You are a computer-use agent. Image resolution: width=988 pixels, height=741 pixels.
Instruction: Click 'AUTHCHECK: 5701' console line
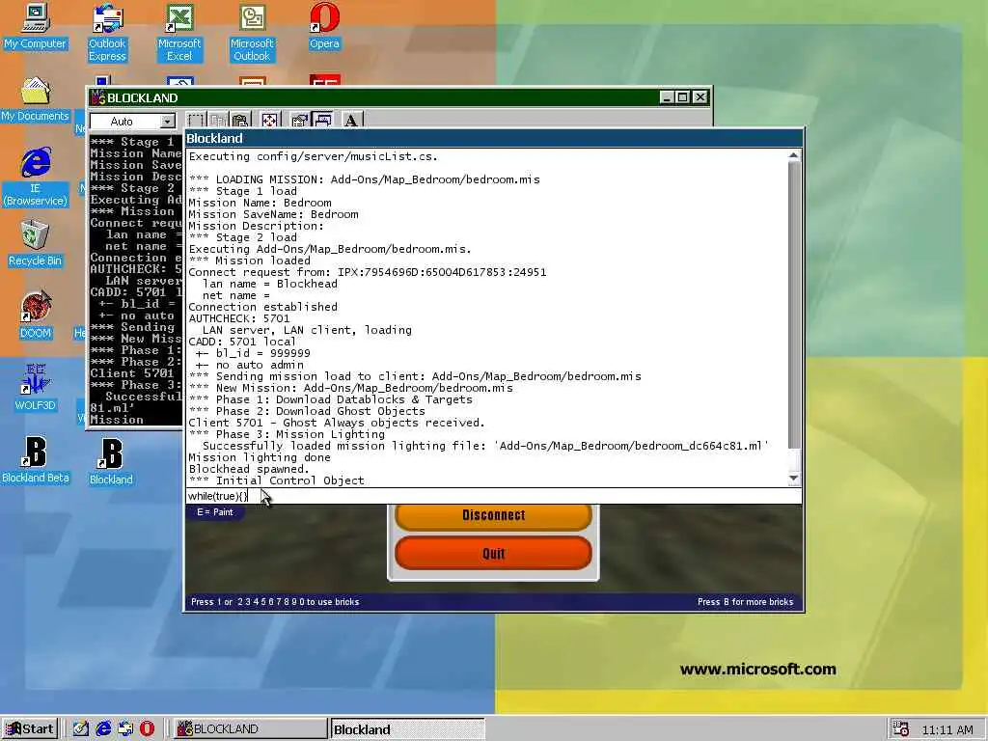pyautogui.click(x=239, y=318)
